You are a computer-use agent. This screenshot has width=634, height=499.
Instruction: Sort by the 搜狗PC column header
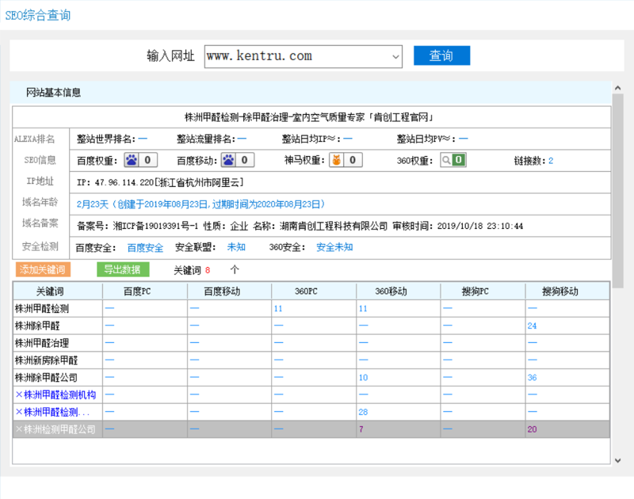(x=483, y=291)
